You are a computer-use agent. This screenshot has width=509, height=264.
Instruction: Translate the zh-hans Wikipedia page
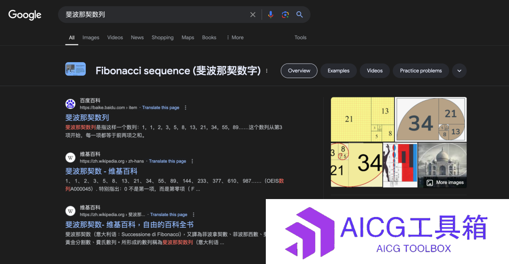click(x=167, y=161)
